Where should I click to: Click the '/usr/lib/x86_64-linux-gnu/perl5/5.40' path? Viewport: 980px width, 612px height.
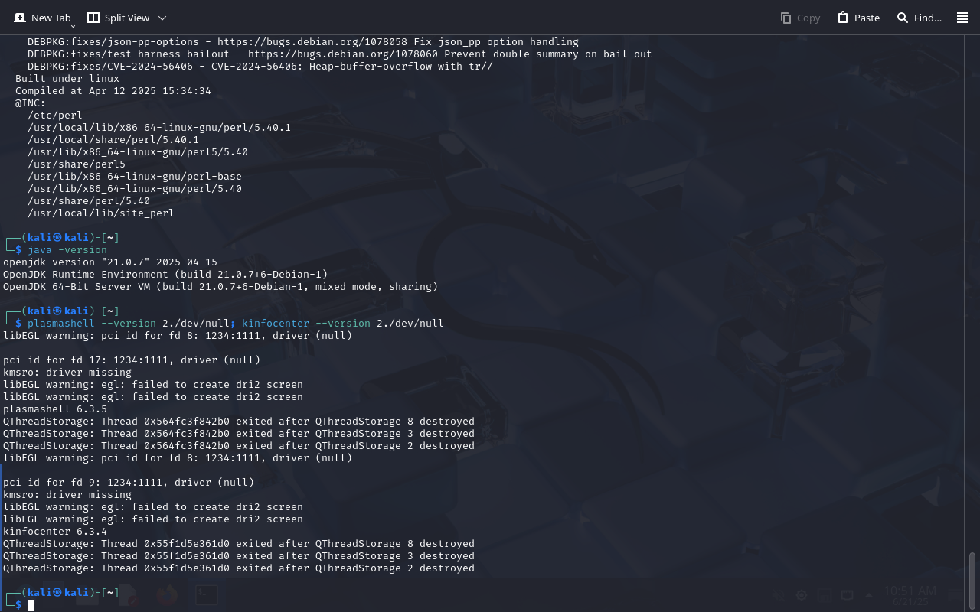(138, 152)
